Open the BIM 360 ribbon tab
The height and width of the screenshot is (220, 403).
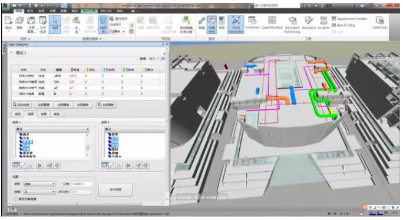(105, 11)
